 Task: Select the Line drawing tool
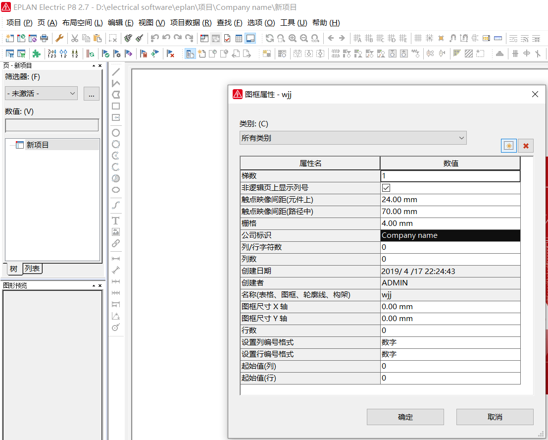116,72
